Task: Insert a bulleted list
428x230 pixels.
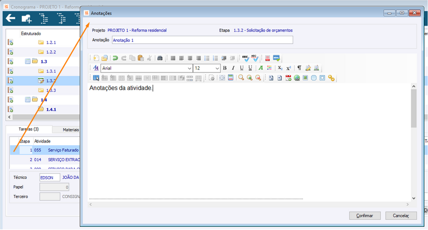Action: pyautogui.click(x=207, y=58)
